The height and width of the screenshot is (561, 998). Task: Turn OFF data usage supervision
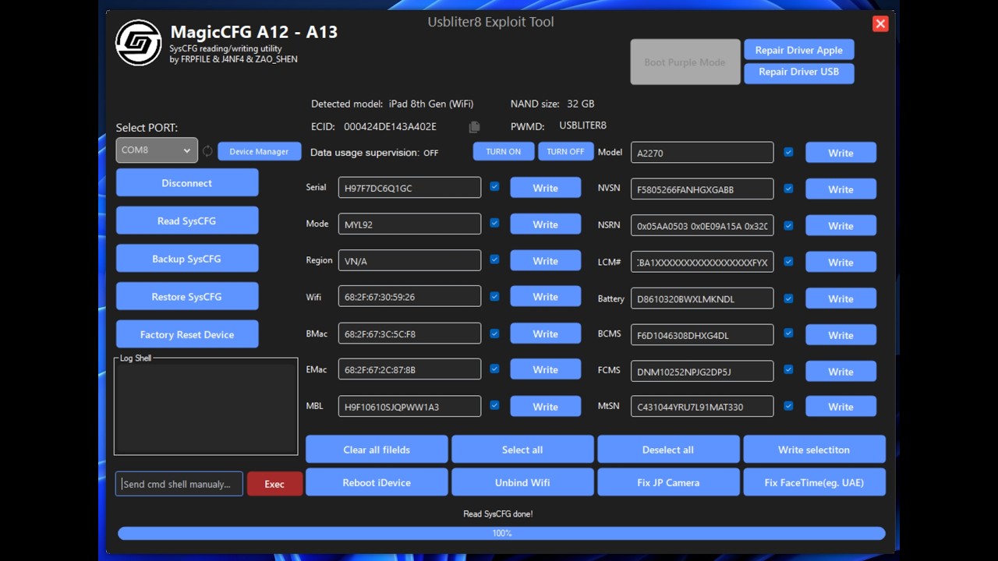pos(566,151)
